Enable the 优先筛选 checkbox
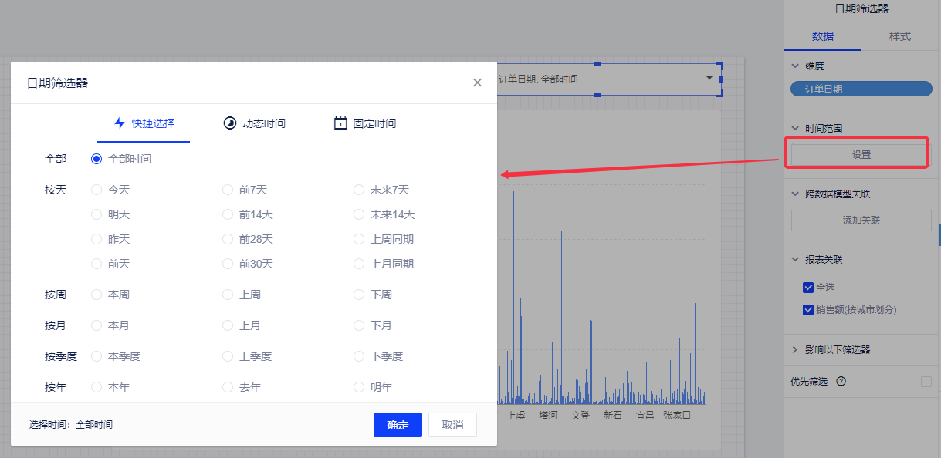 pos(926,382)
